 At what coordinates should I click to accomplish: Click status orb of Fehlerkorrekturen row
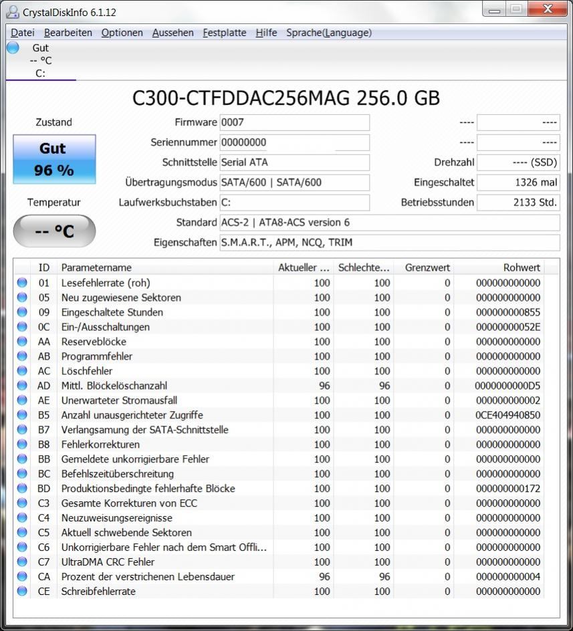coord(22,445)
